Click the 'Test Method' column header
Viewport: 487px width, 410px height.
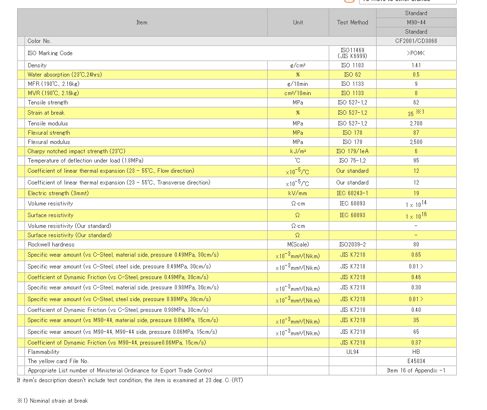353,22
